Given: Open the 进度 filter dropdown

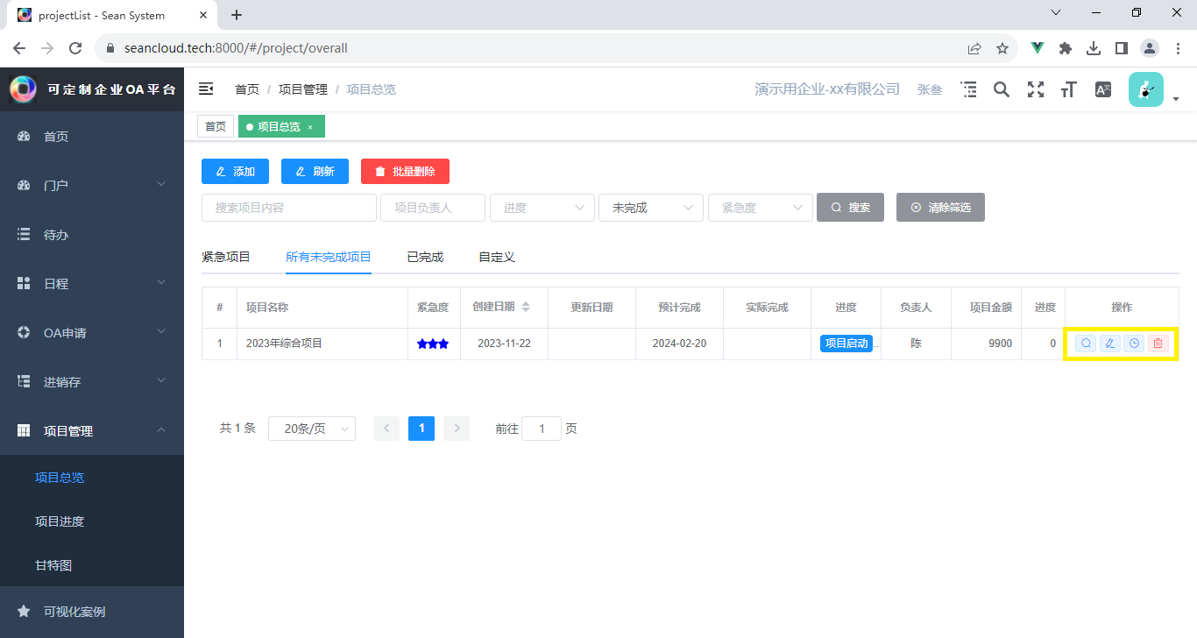Looking at the screenshot, I should [542, 208].
